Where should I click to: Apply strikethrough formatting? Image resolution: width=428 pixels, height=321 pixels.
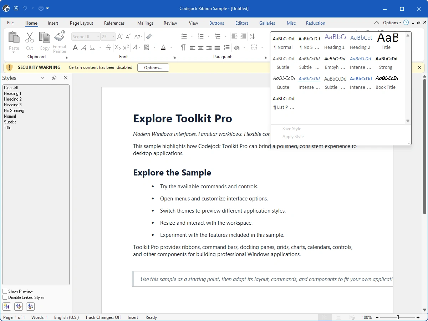(108, 47)
